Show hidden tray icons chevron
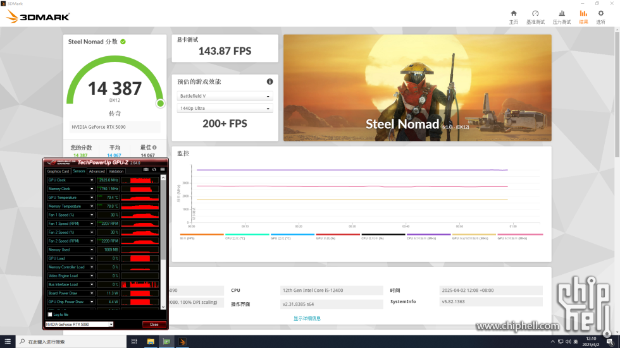The width and height of the screenshot is (620, 348). tap(552, 342)
